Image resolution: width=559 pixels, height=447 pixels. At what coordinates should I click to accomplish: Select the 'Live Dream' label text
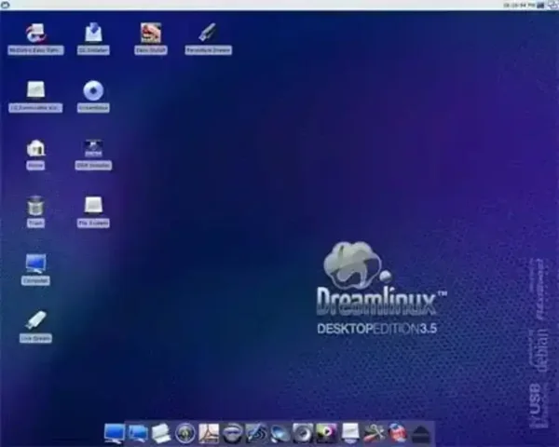coord(35,338)
